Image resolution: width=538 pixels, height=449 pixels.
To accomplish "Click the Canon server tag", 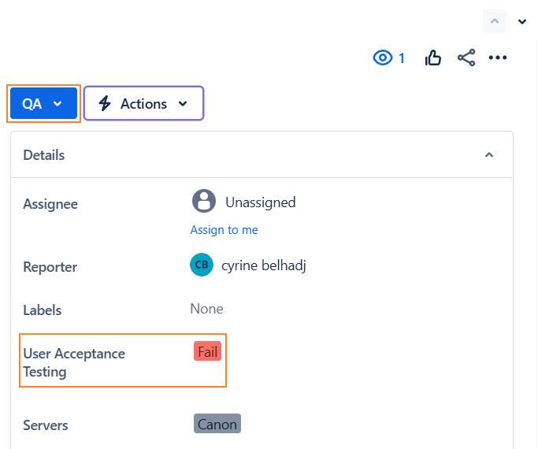I will [x=217, y=425].
